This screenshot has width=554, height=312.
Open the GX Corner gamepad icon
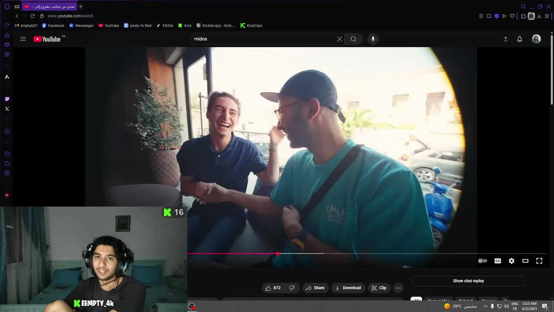(x=17, y=6)
